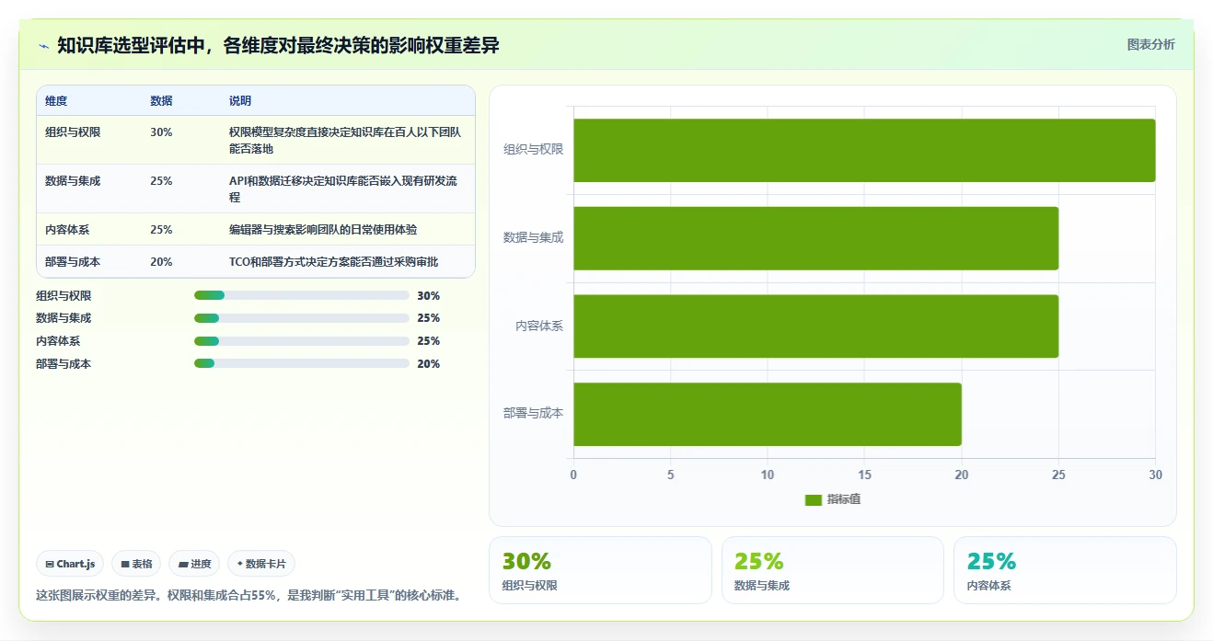Open the 30% 组织与权限 data card
This screenshot has width=1213, height=641.
[600, 570]
